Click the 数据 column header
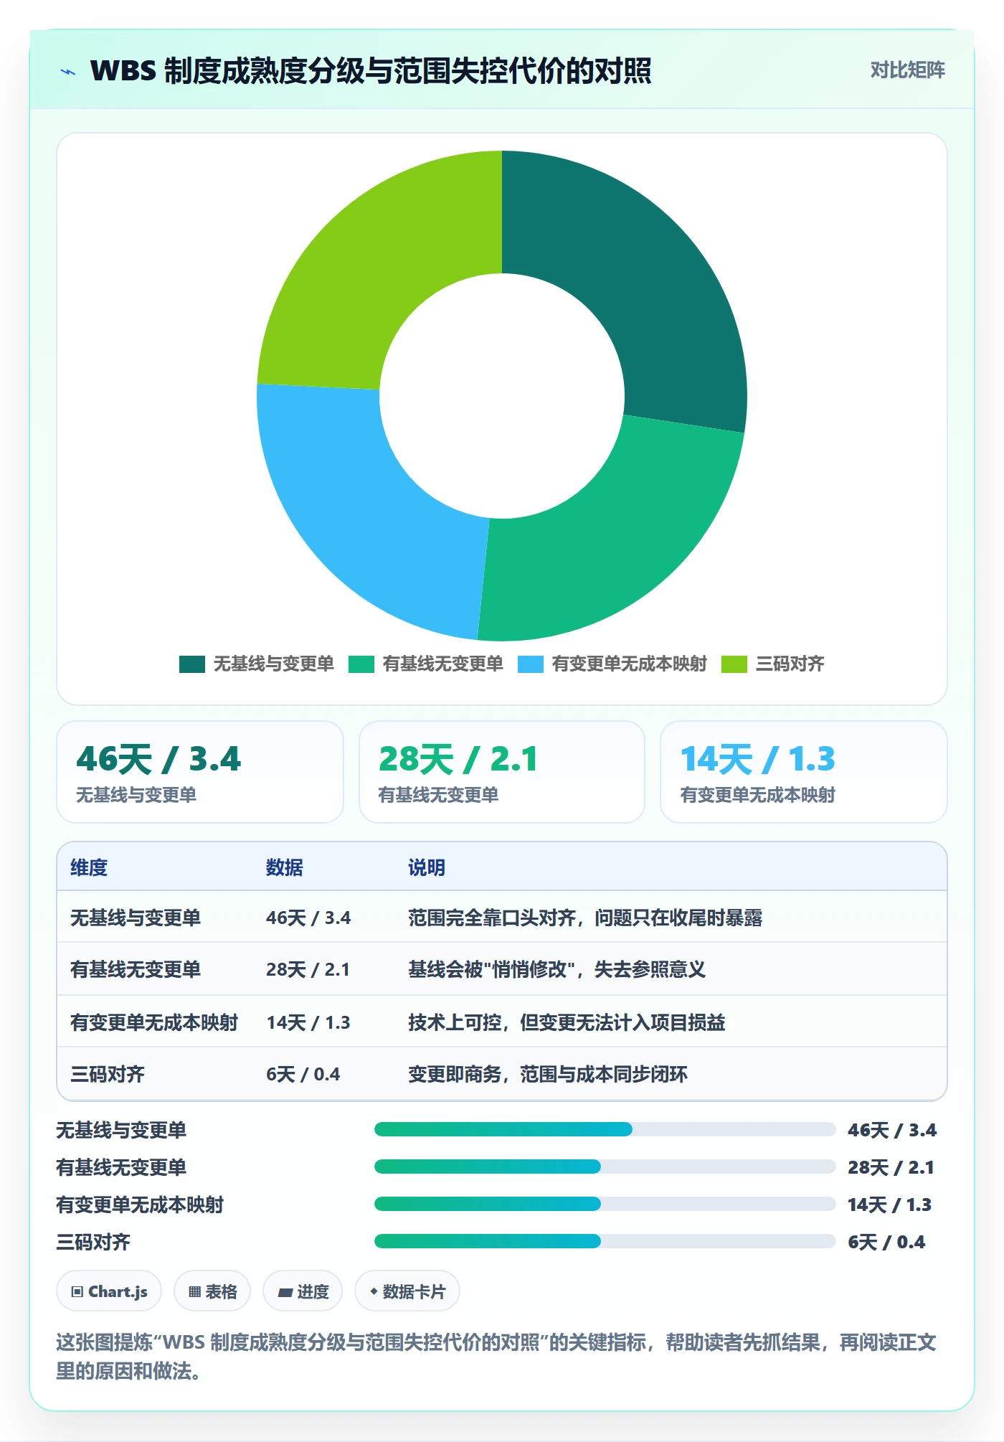The width and height of the screenshot is (1004, 1442). click(285, 867)
